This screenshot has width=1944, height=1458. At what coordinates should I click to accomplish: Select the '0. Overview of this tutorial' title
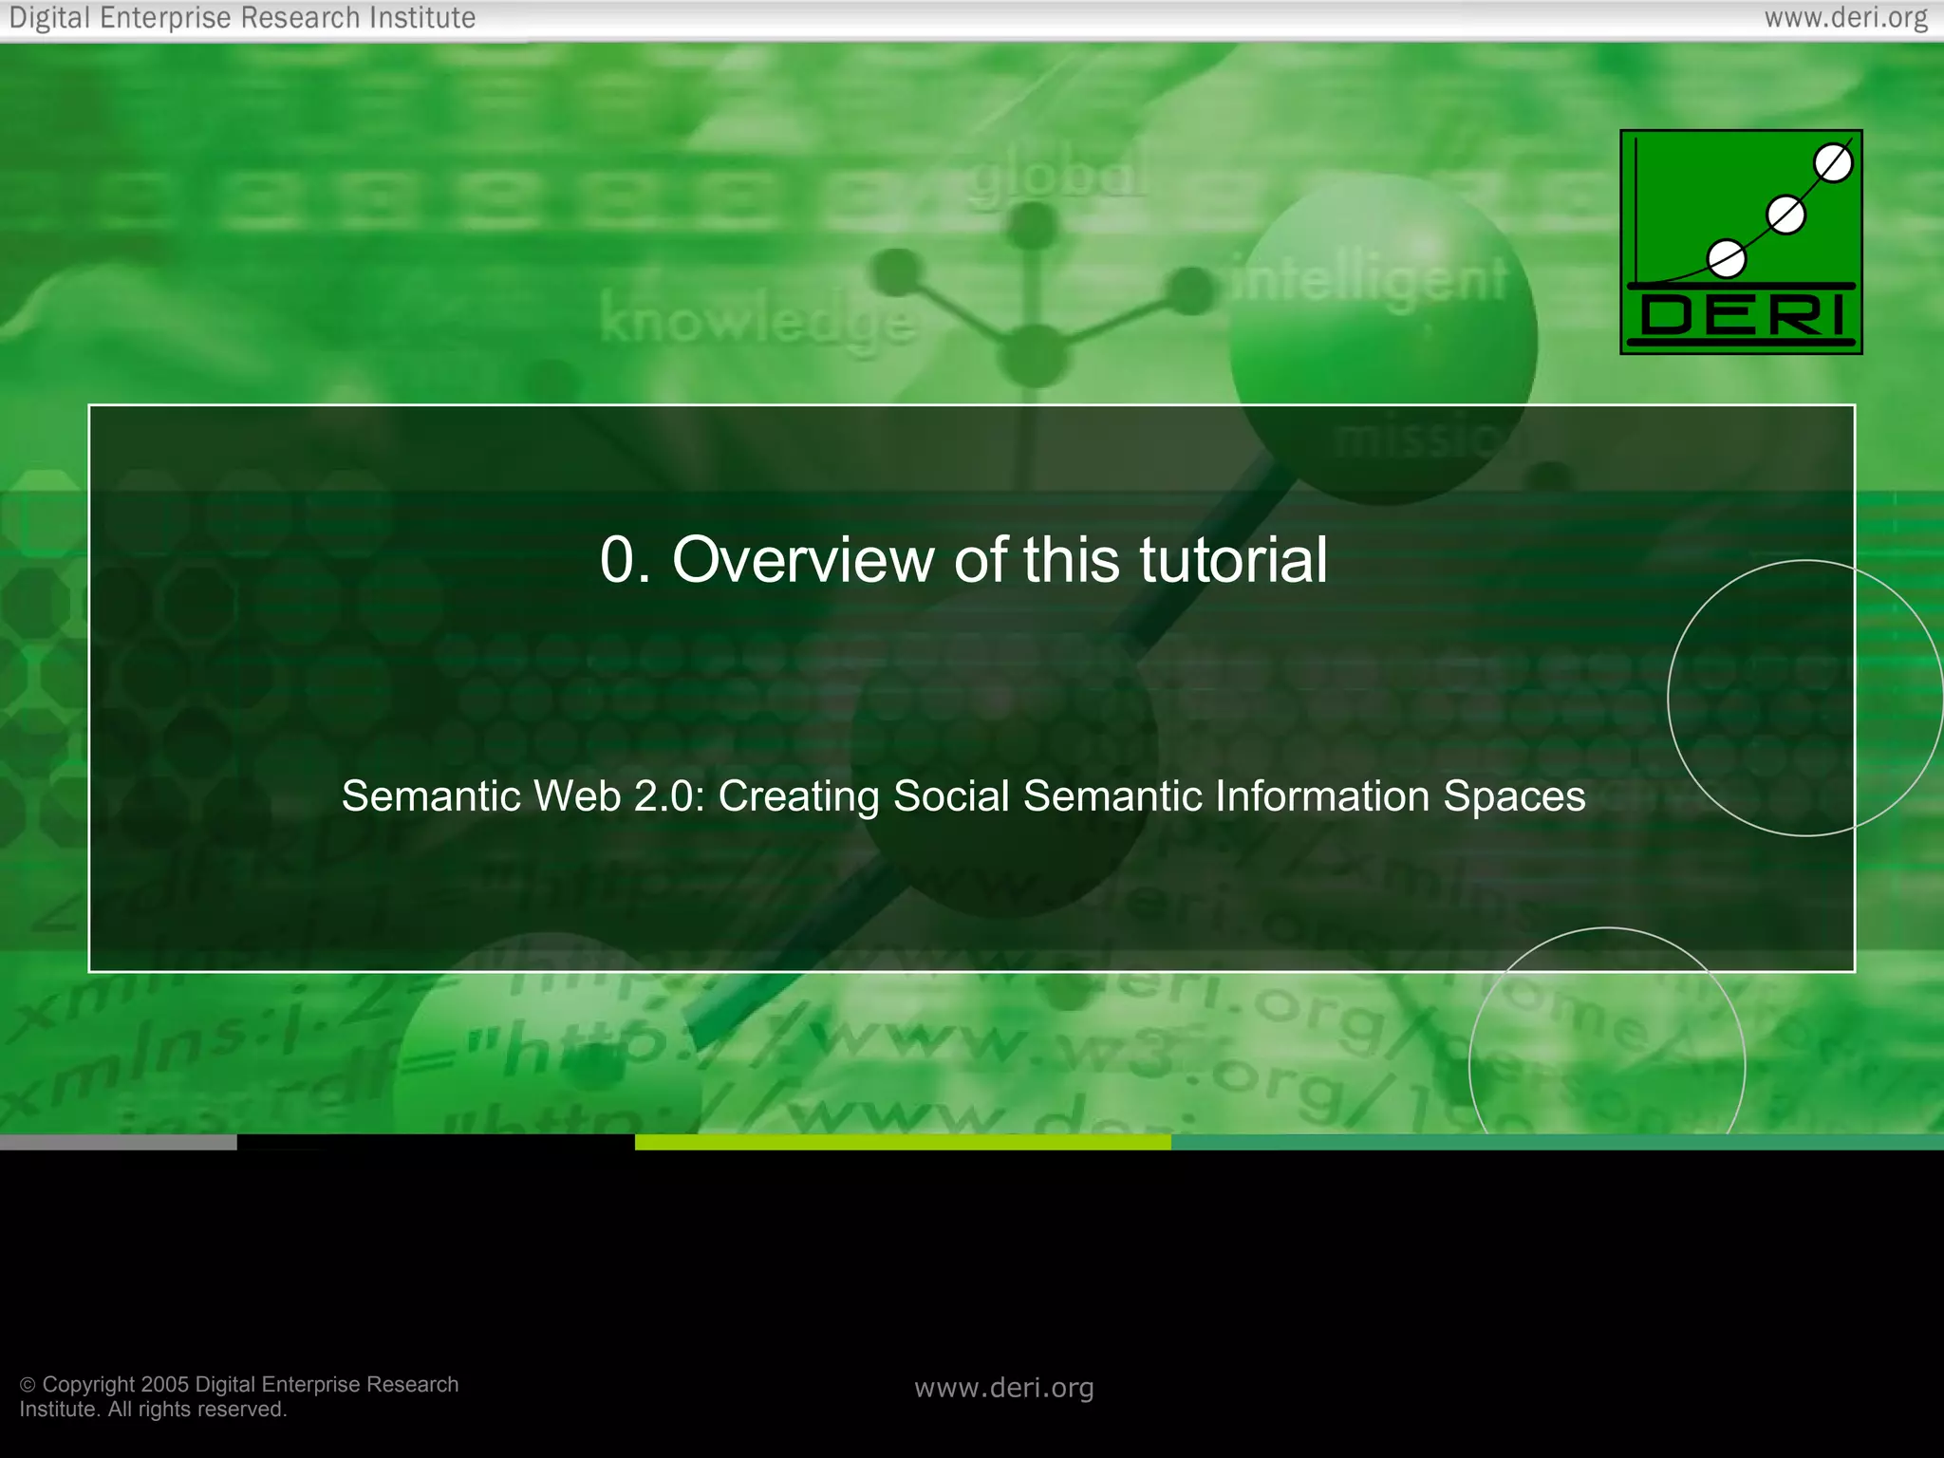[963, 559]
